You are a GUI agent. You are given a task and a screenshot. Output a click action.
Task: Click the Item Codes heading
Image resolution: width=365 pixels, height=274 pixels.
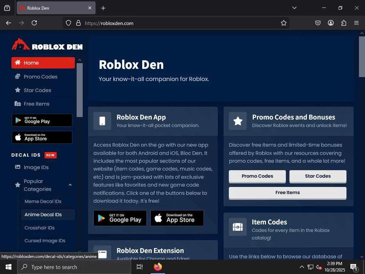(x=269, y=222)
